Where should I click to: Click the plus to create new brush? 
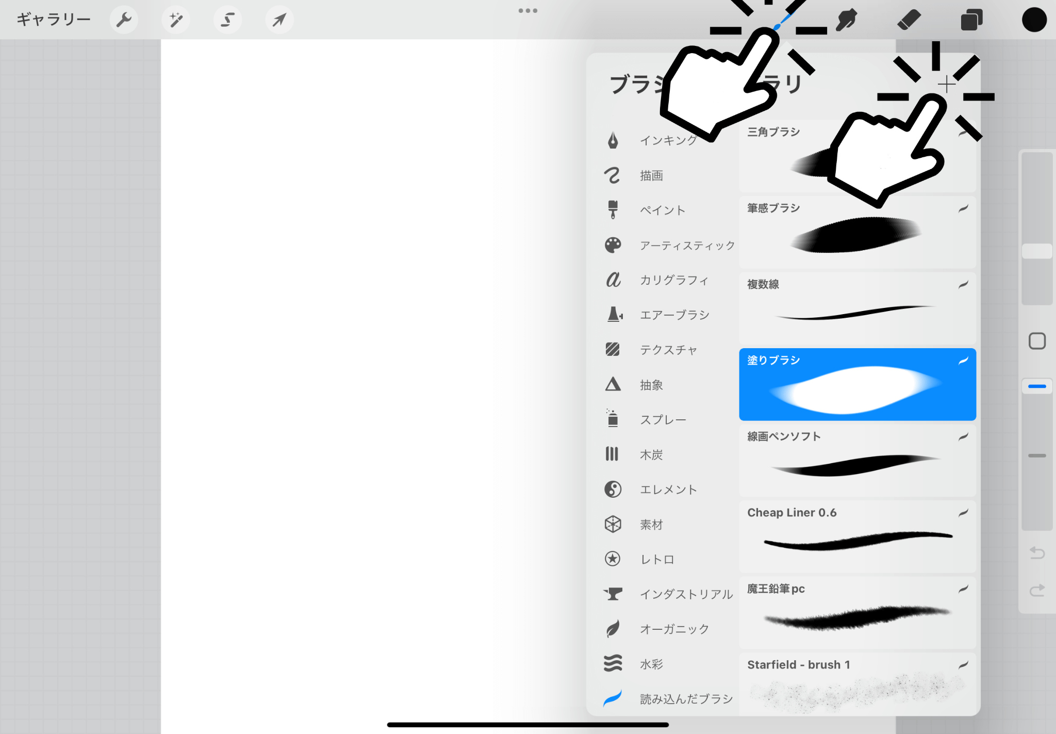click(x=946, y=84)
